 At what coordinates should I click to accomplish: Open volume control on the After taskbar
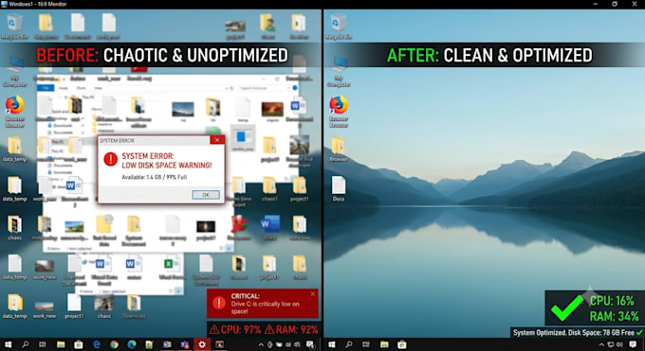(x=620, y=344)
